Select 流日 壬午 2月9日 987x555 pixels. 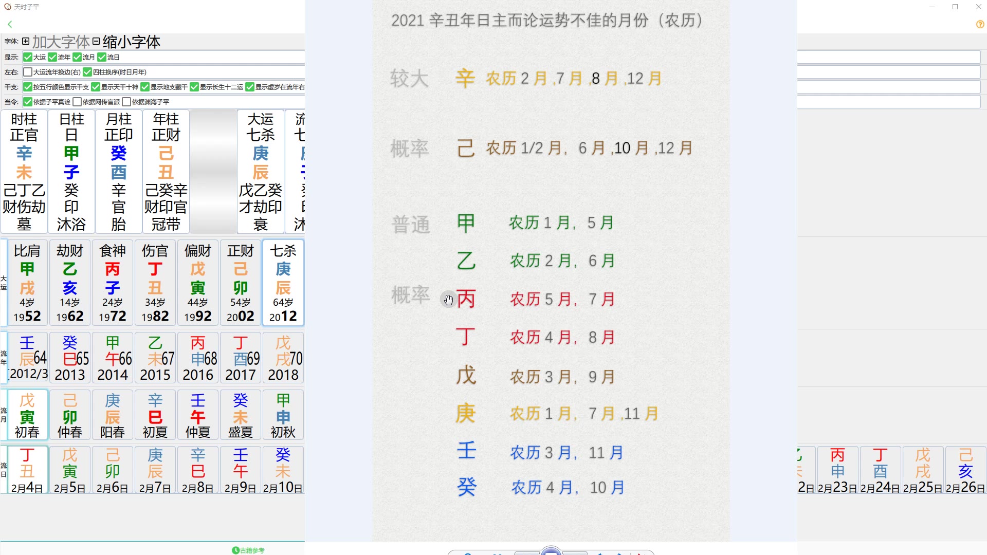point(241,470)
